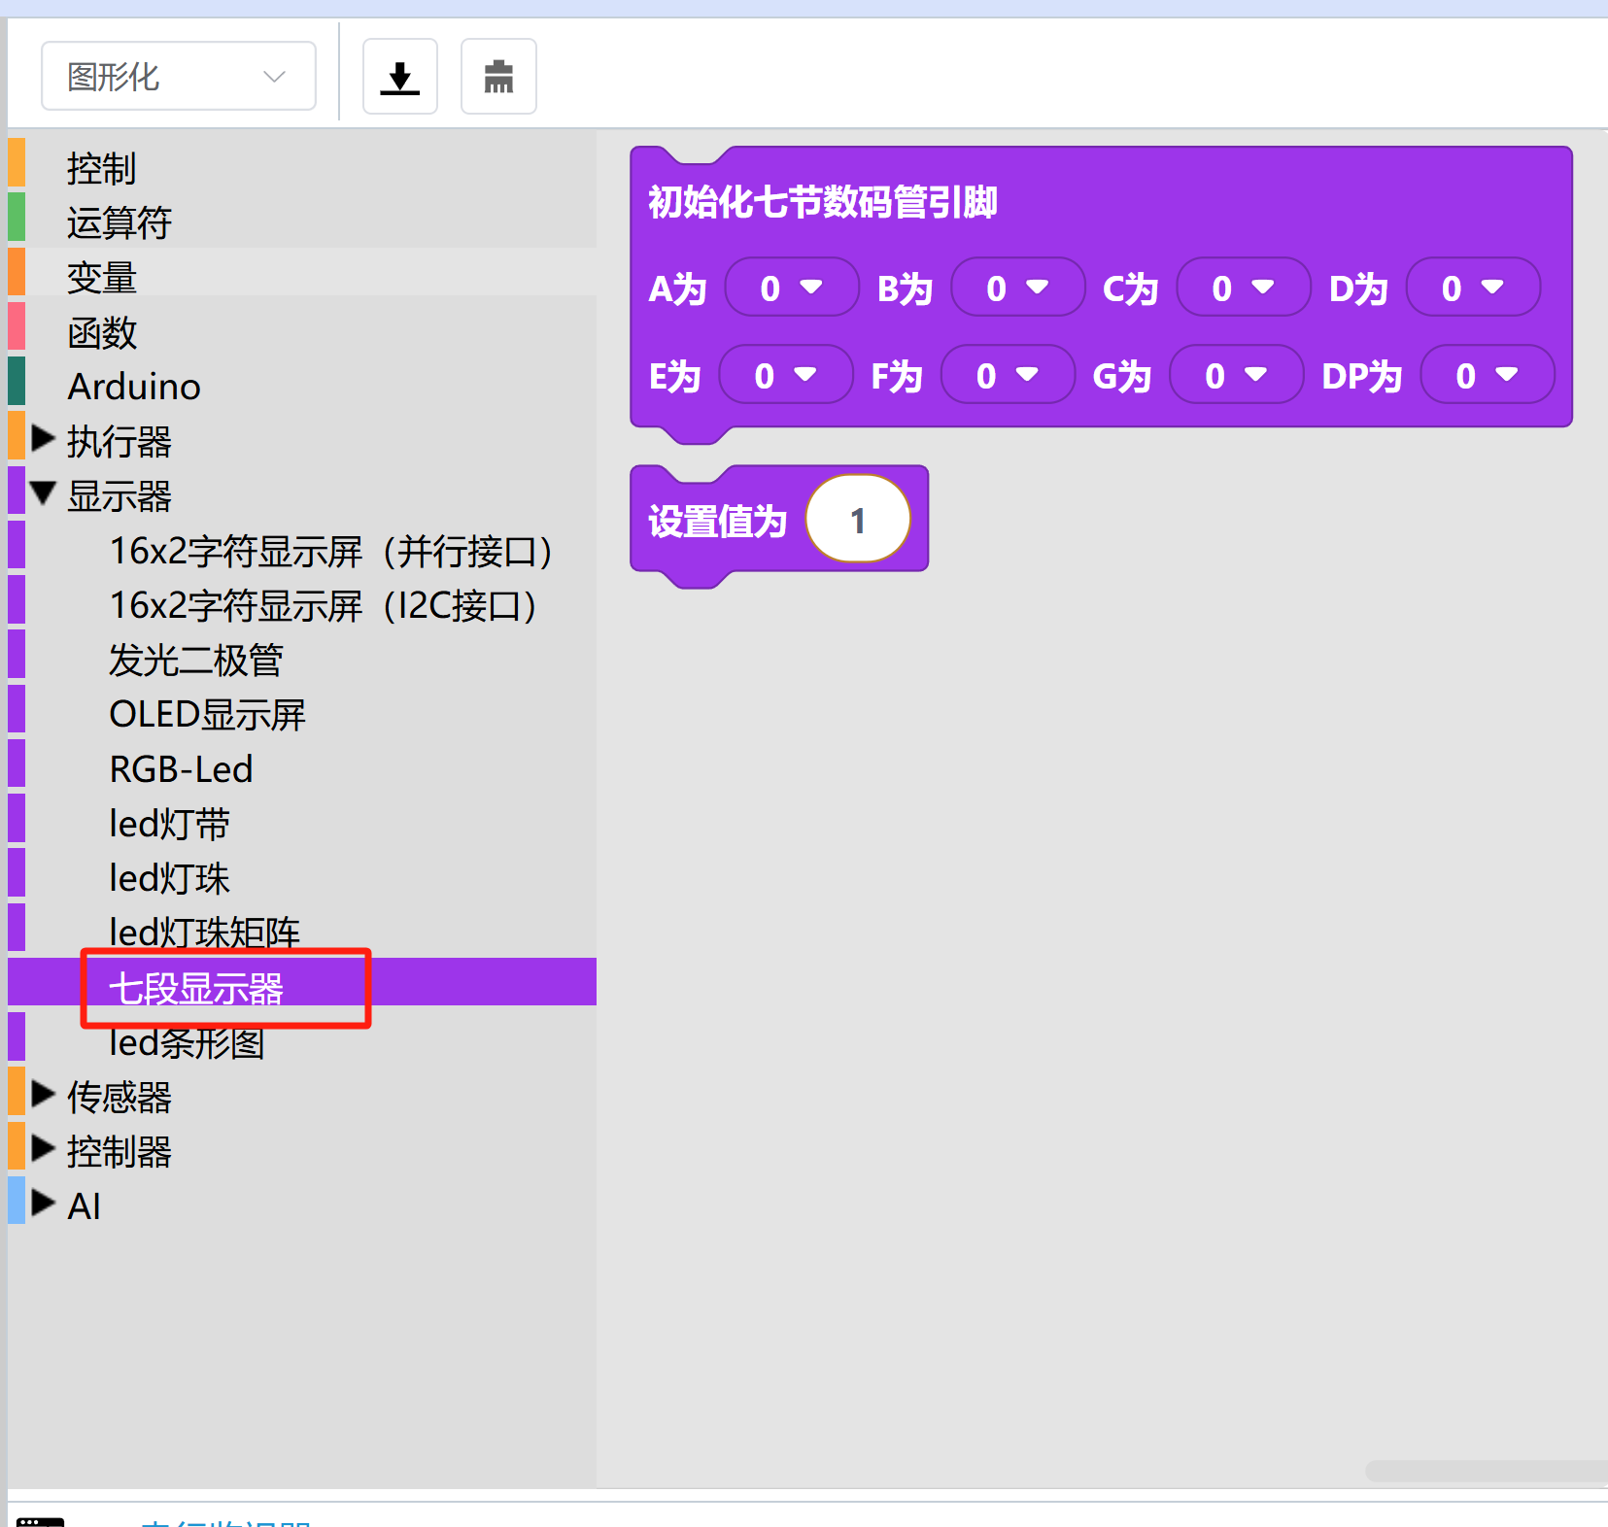Select the led灯珠矩阵 category

tap(204, 933)
